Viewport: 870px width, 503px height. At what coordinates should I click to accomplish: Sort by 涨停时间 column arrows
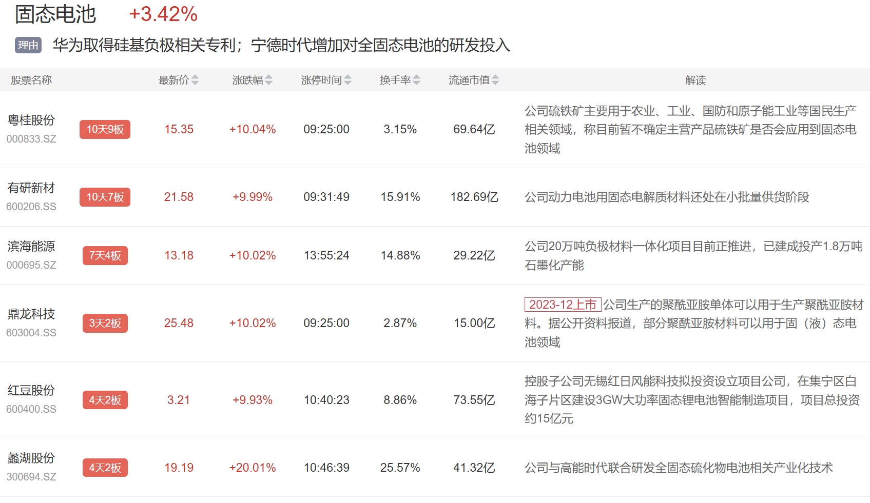[x=347, y=80]
